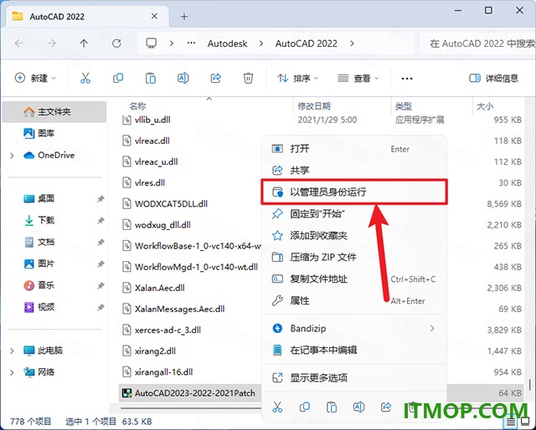The image size is (536, 430).
Task: Select Home in the navigation pane
Action: click(x=54, y=112)
